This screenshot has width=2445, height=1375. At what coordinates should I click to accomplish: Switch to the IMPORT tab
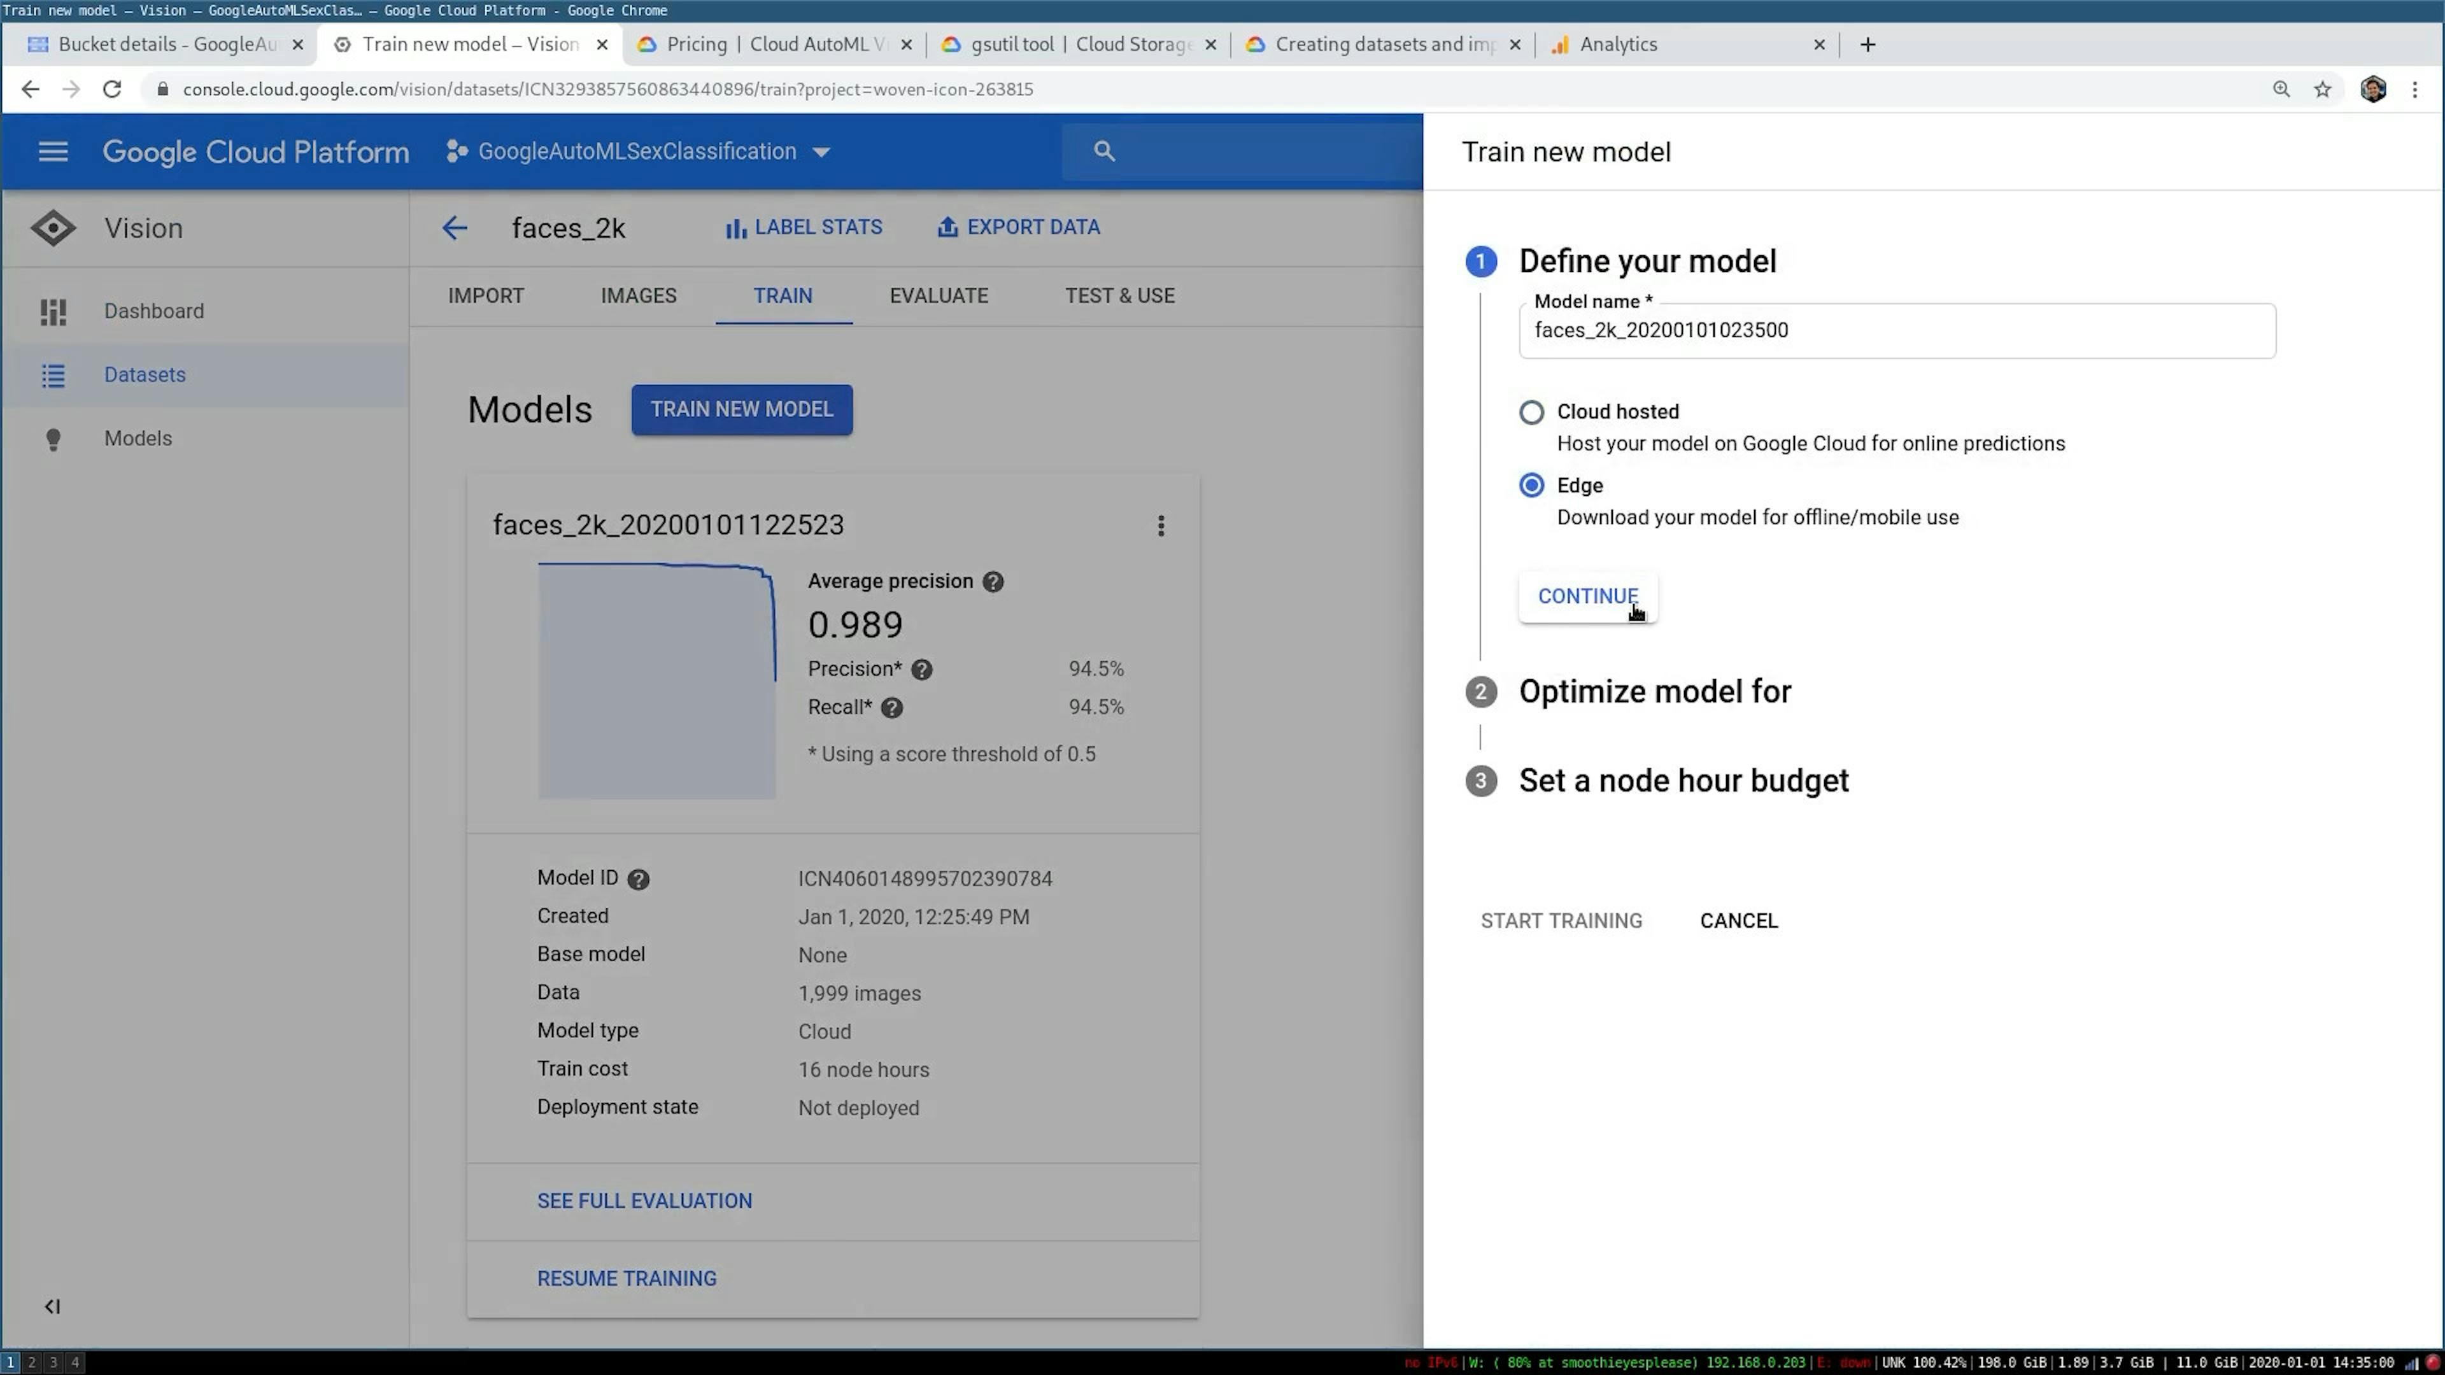coord(486,296)
